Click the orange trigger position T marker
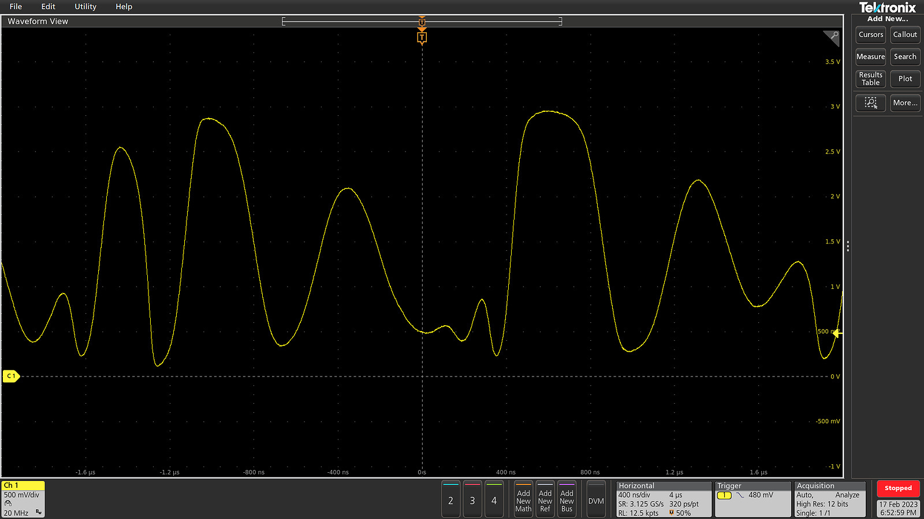The image size is (924, 519). 422,37
